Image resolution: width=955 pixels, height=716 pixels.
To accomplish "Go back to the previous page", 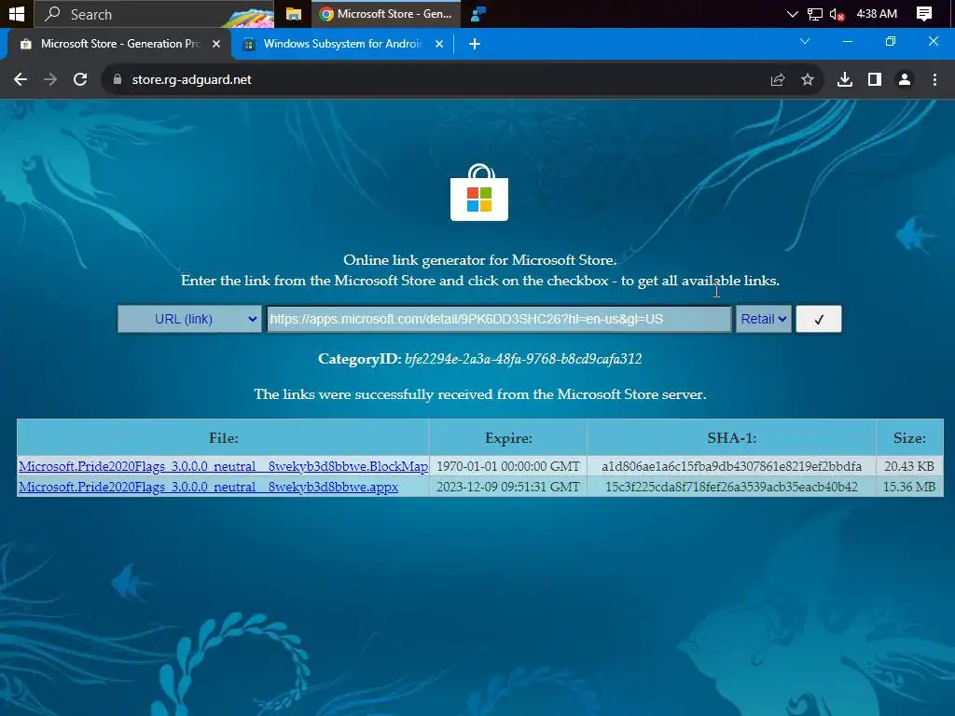I will [21, 79].
